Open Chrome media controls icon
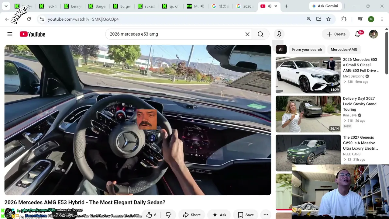 360,19
